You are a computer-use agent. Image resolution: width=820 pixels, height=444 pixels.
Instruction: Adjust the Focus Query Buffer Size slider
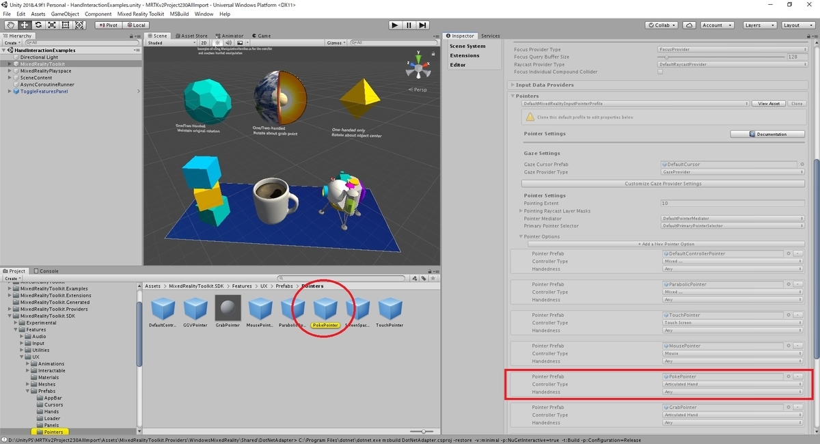coord(722,57)
